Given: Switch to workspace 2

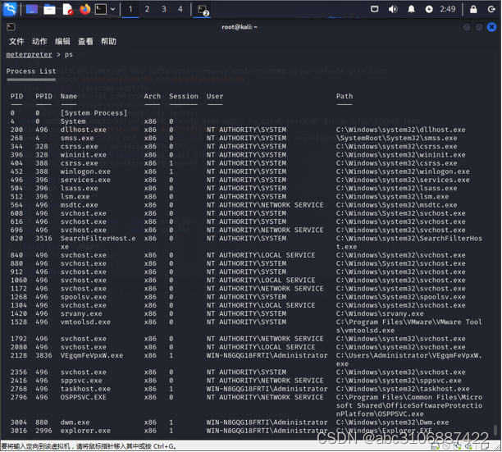Looking at the screenshot, I should click(x=147, y=9).
